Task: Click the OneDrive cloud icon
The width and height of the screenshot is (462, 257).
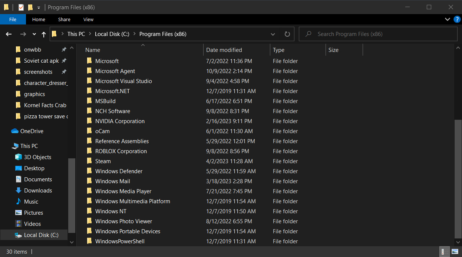Action: [x=15, y=131]
